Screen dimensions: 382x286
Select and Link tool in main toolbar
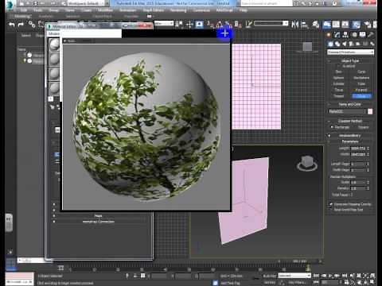(32, 25)
